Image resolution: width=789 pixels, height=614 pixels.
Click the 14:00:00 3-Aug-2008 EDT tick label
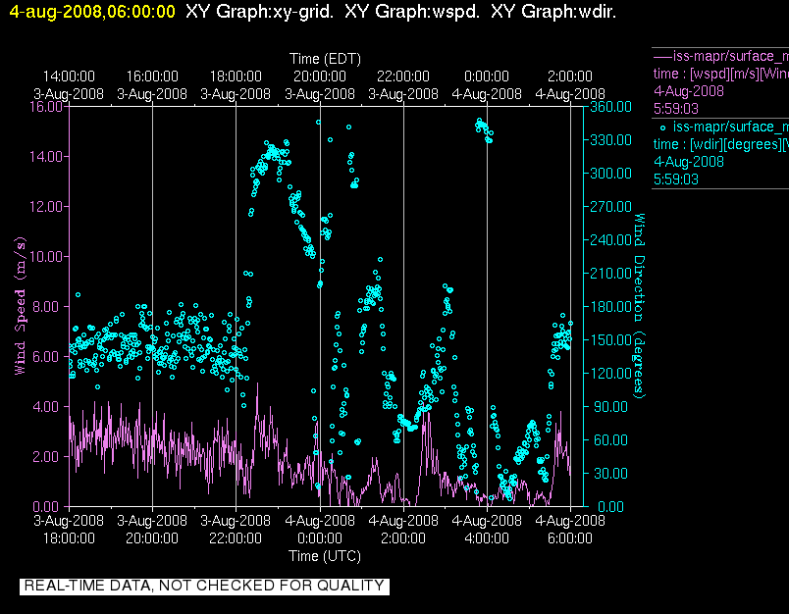[x=69, y=85]
